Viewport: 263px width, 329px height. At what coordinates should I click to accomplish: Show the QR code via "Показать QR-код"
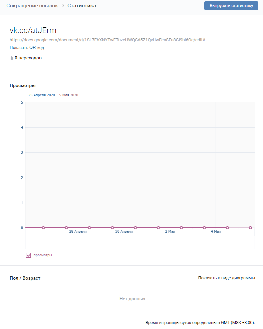27,47
